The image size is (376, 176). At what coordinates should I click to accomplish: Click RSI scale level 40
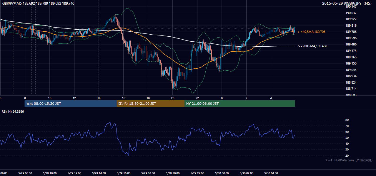[x=347, y=144]
